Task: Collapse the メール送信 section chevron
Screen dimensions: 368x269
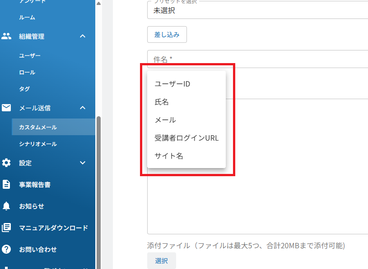Action: pos(83,108)
